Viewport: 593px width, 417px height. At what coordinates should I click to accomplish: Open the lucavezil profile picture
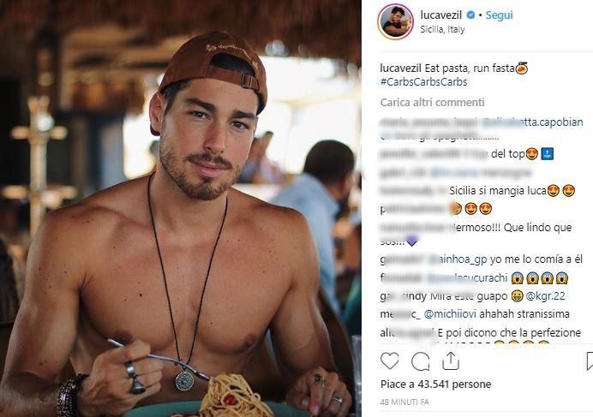395,22
